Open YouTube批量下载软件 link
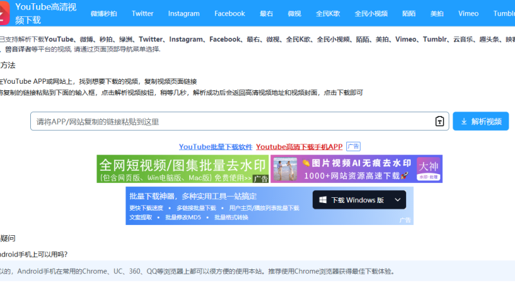Viewport: 515px width, 290px height. [x=216, y=147]
